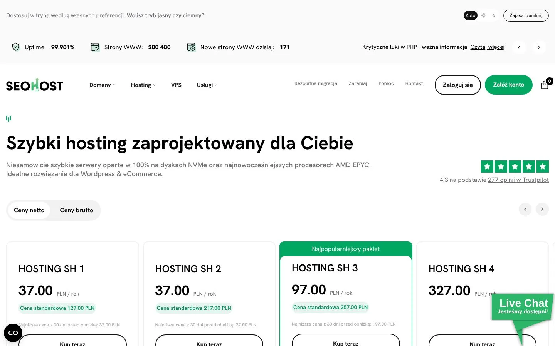Click Cena standardowa 127.00 PLN badge
Image resolution: width=555 pixels, height=346 pixels.
[57, 308]
